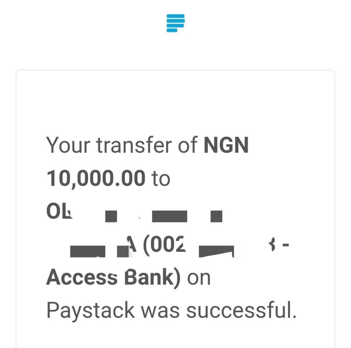Click the partial recipient name 'OL'
Screen dimensions: 351x348
(59, 211)
